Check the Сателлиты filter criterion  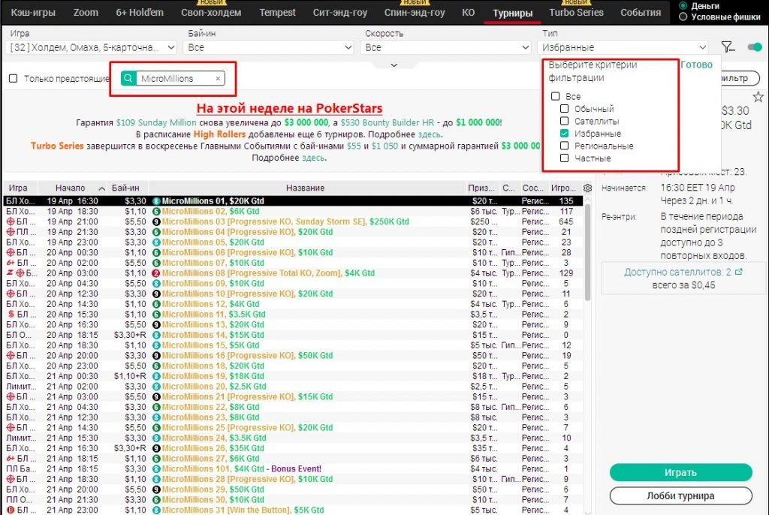564,119
